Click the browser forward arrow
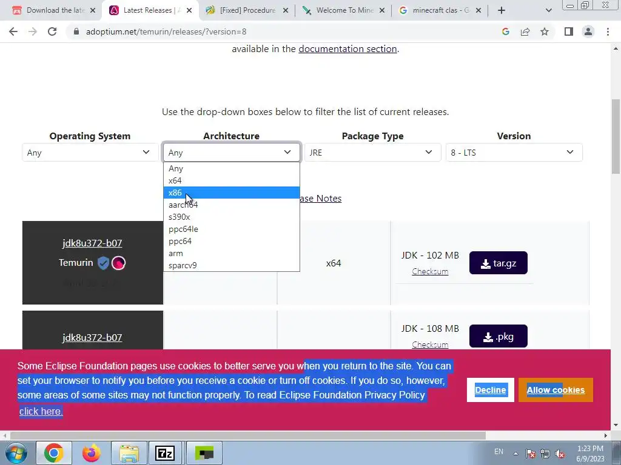This screenshot has width=621, height=465. [33, 31]
